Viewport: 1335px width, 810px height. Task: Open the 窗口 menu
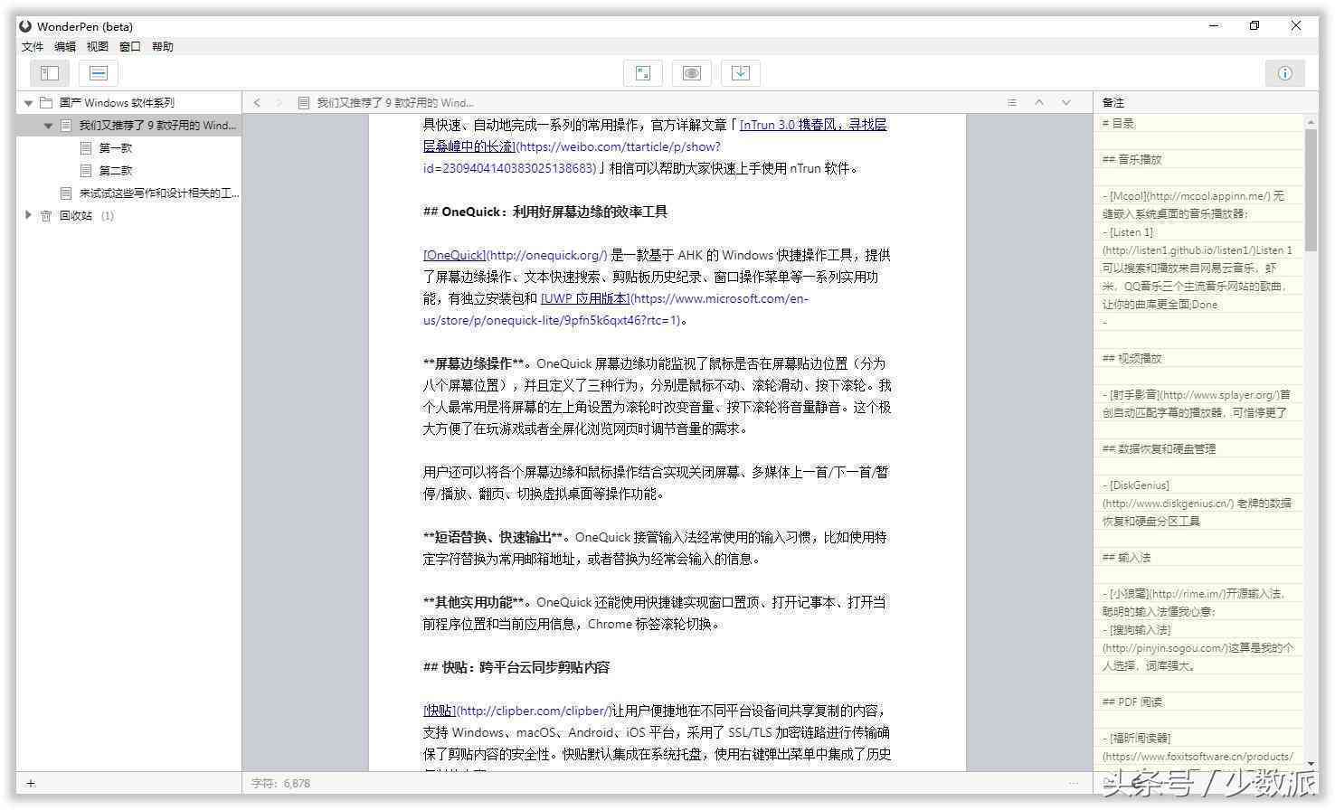point(130,47)
